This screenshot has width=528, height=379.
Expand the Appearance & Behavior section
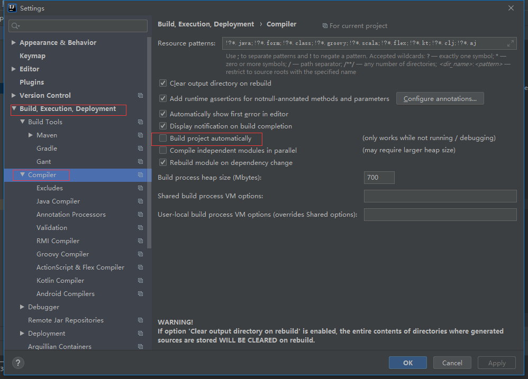click(14, 43)
